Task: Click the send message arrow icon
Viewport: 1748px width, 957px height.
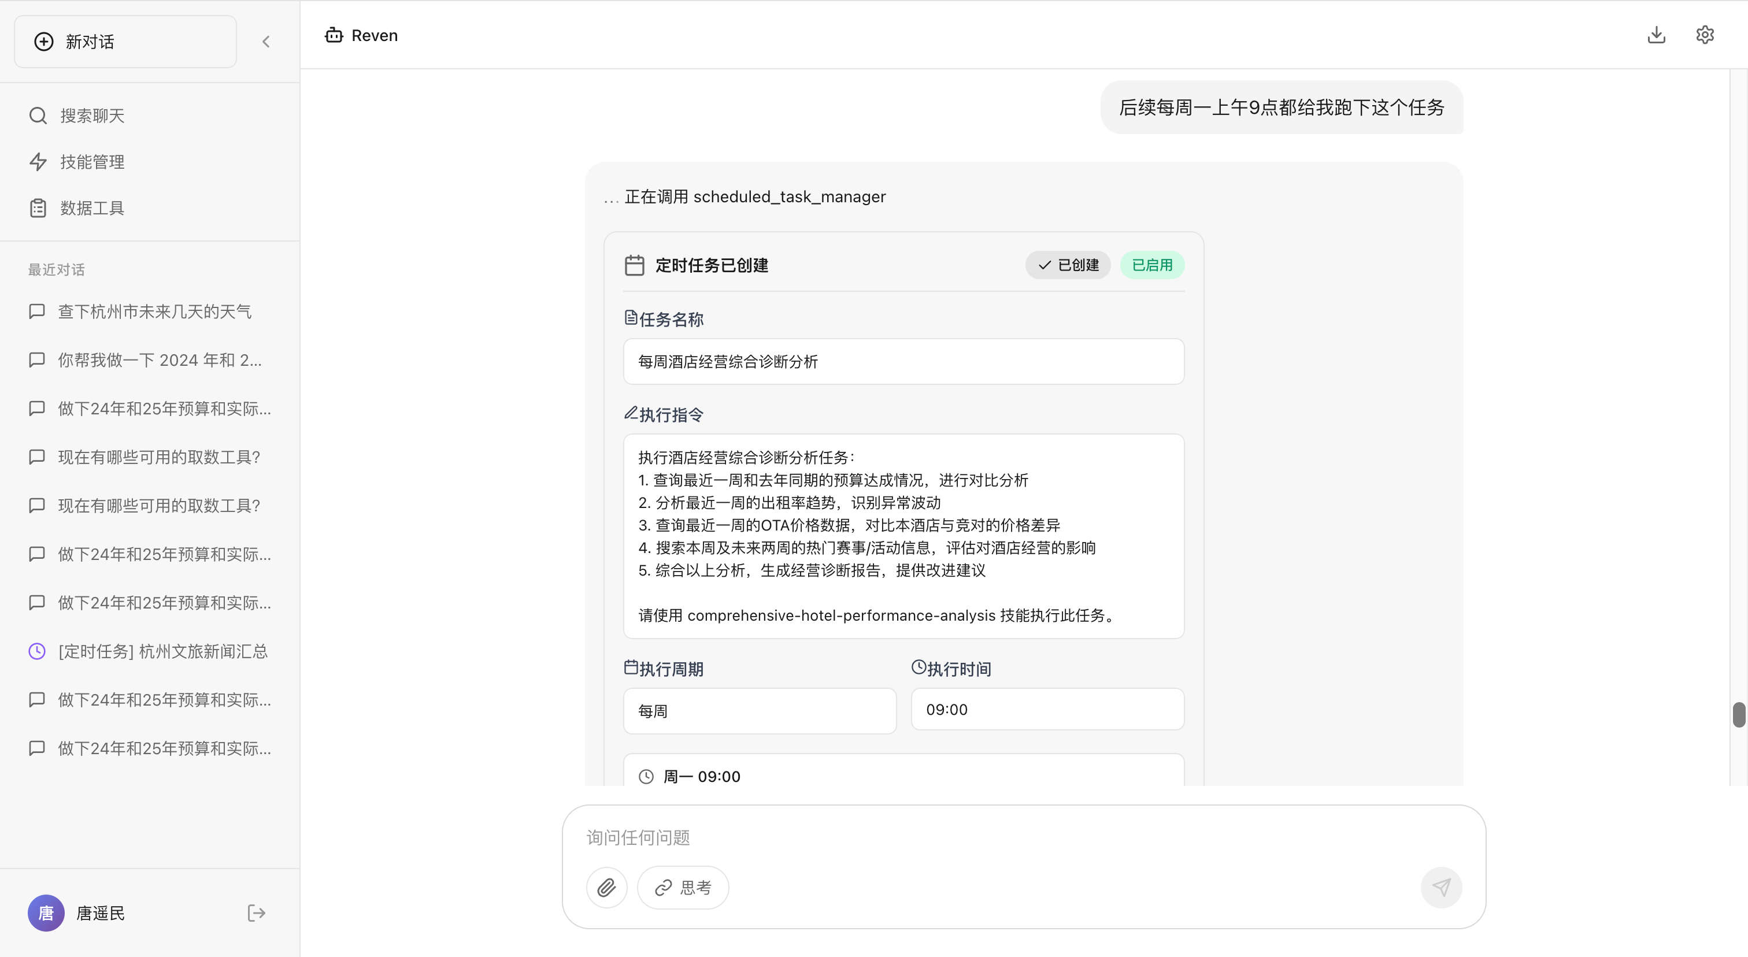Action: 1441,887
